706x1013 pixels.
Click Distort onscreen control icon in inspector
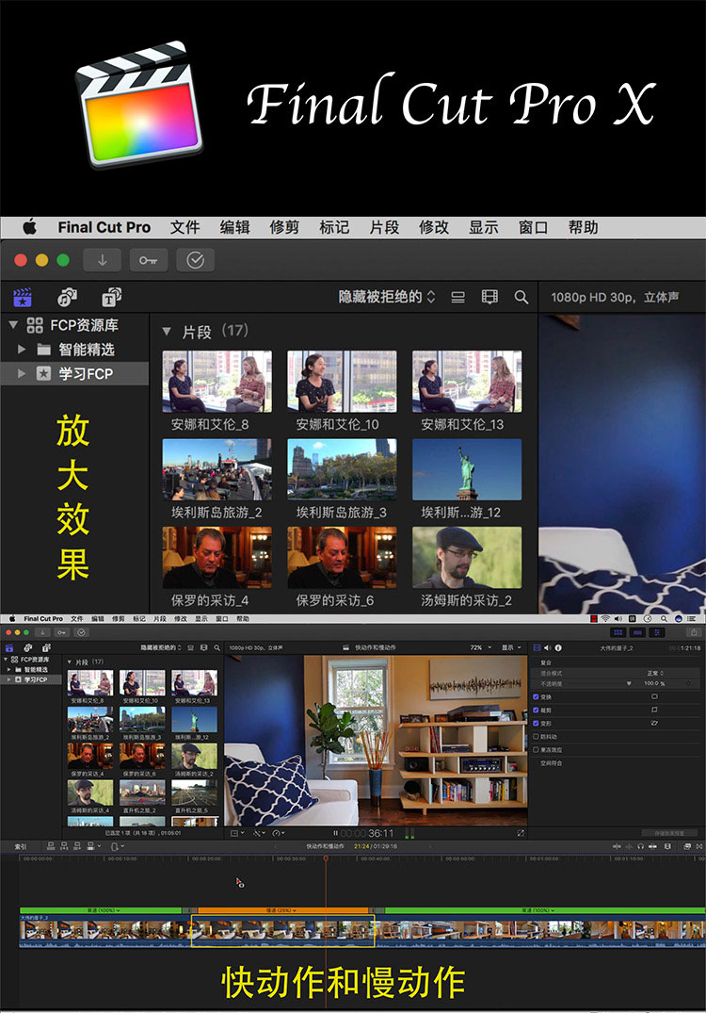654,723
